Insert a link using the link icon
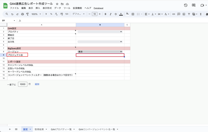Image resolution: width=208 pixels, height=132 pixels. click(174, 14)
